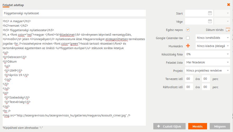Expand the Készültség foka 0% dropdown
This screenshot has height=132, width=233.
[207, 54]
